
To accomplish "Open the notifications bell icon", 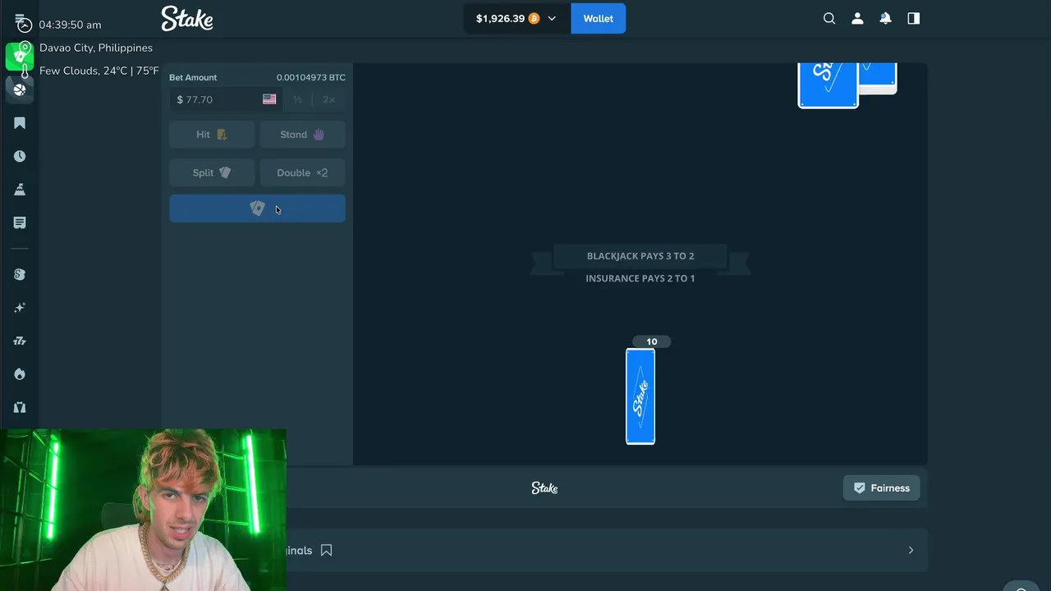I will 885,18.
